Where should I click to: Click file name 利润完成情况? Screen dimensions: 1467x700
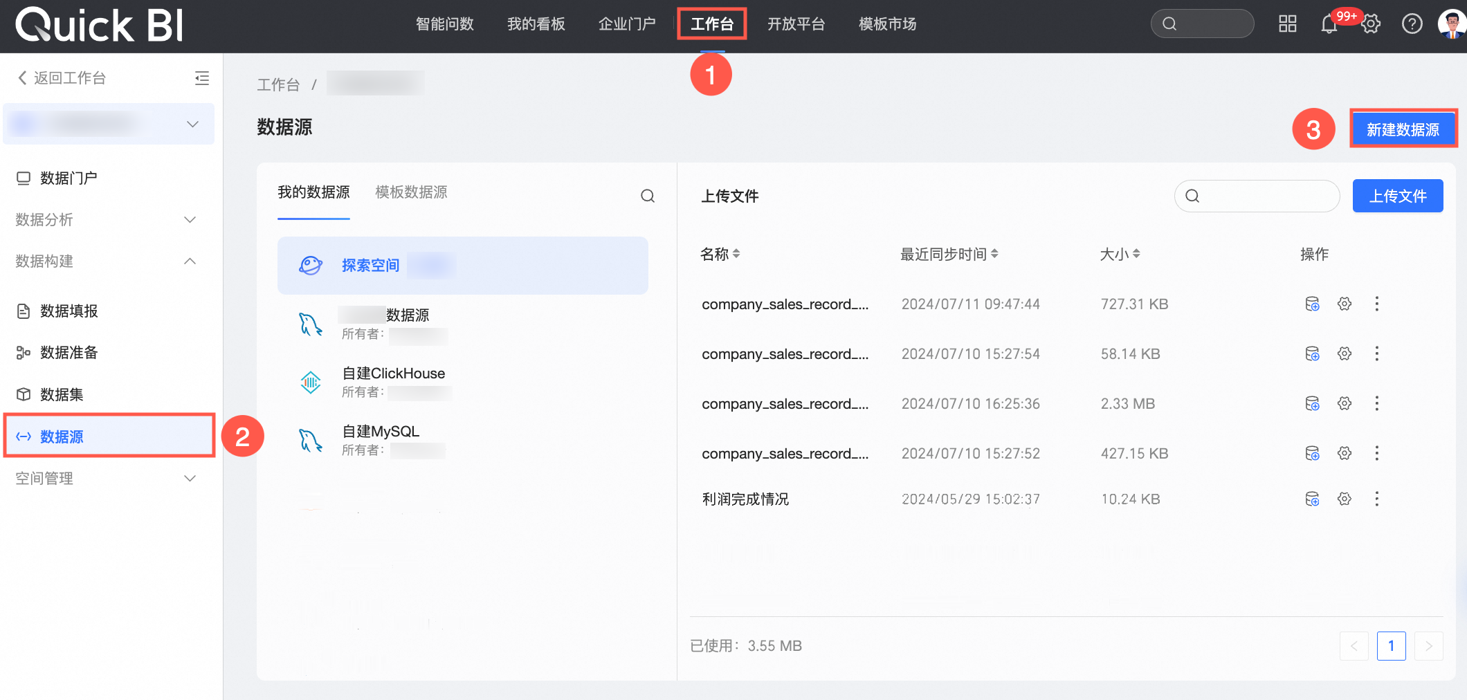[745, 499]
